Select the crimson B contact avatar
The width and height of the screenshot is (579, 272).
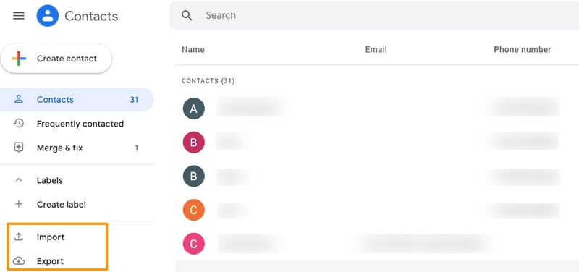coord(193,143)
